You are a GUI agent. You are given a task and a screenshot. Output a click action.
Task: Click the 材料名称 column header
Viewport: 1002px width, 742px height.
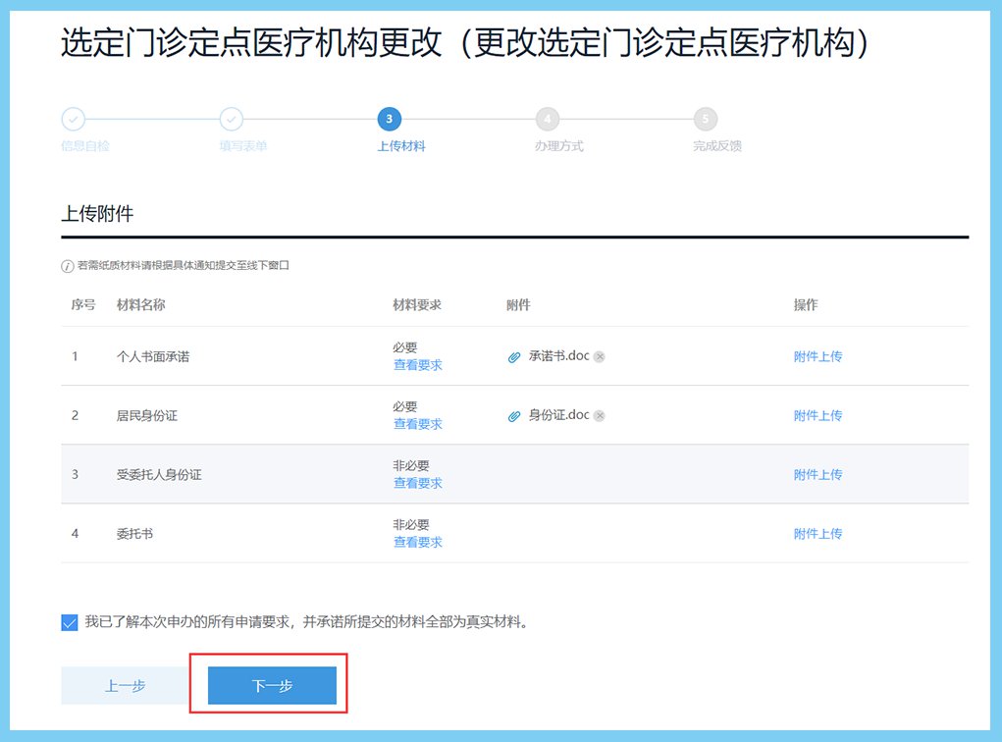pyautogui.click(x=140, y=305)
